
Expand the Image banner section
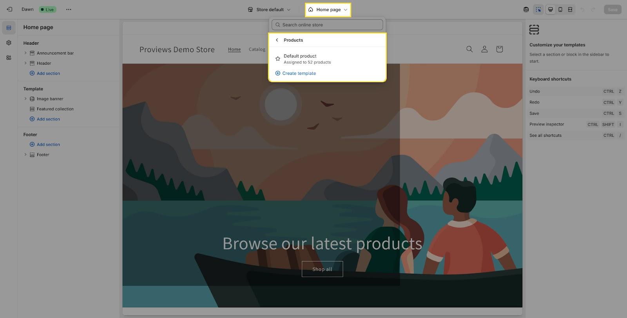point(25,99)
